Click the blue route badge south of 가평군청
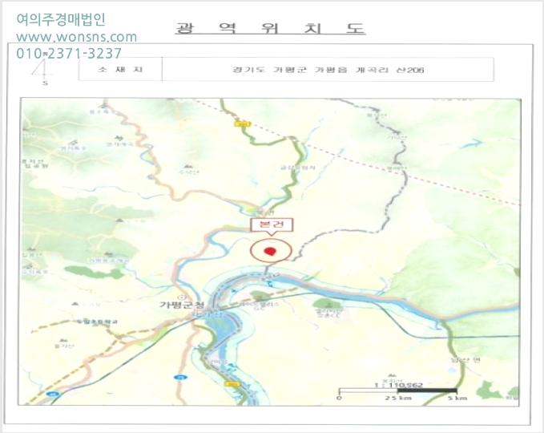Image resolution: width=544 pixels, height=433 pixels. (x=180, y=378)
